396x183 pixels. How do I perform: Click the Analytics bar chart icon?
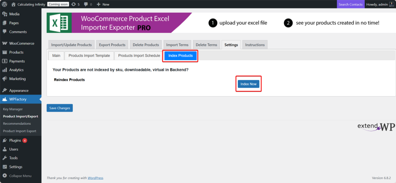(4, 70)
